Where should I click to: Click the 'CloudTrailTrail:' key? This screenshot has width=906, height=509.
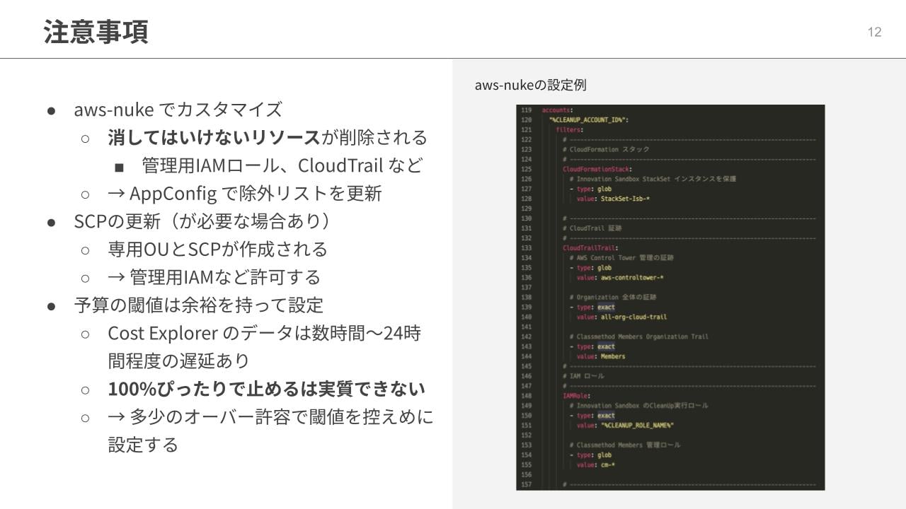pos(590,248)
